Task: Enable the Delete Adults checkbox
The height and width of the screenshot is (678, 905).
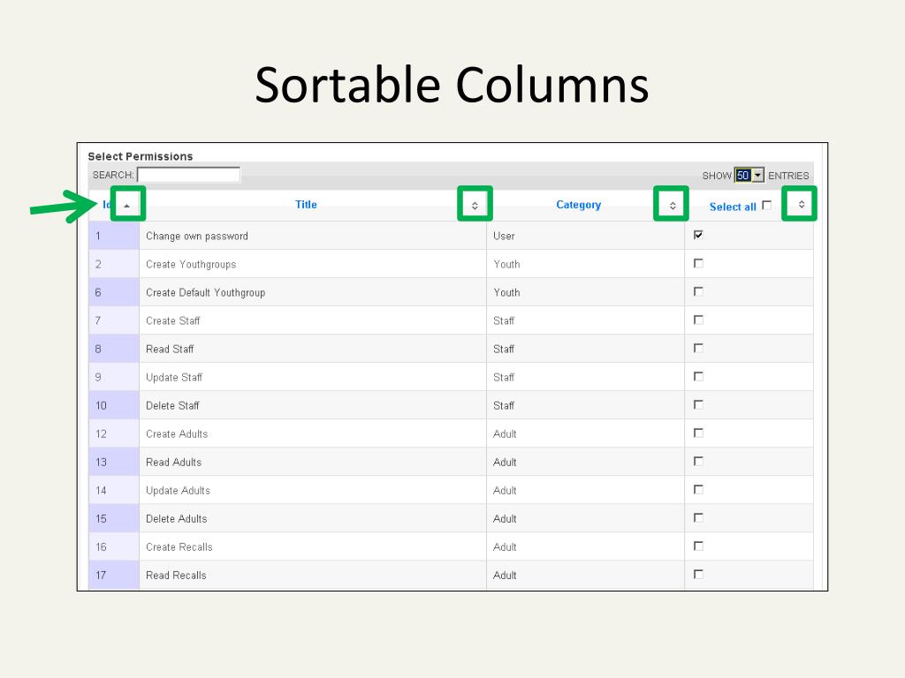Action: (698, 517)
